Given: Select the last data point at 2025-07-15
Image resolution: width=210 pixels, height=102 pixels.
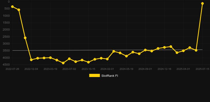Looking at the screenshot, I should point(202,3).
